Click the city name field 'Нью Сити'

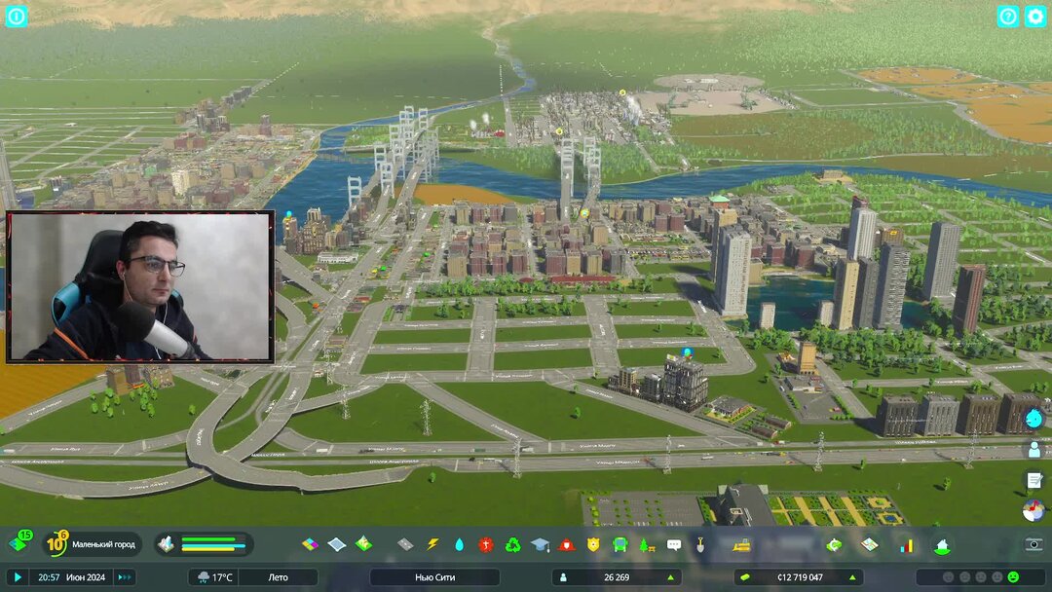[x=434, y=576]
